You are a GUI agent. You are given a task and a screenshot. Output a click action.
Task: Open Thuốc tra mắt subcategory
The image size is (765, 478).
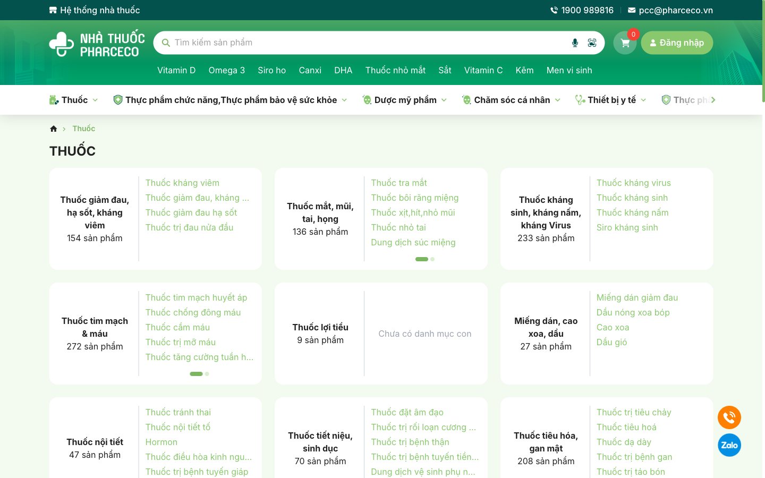399,183
